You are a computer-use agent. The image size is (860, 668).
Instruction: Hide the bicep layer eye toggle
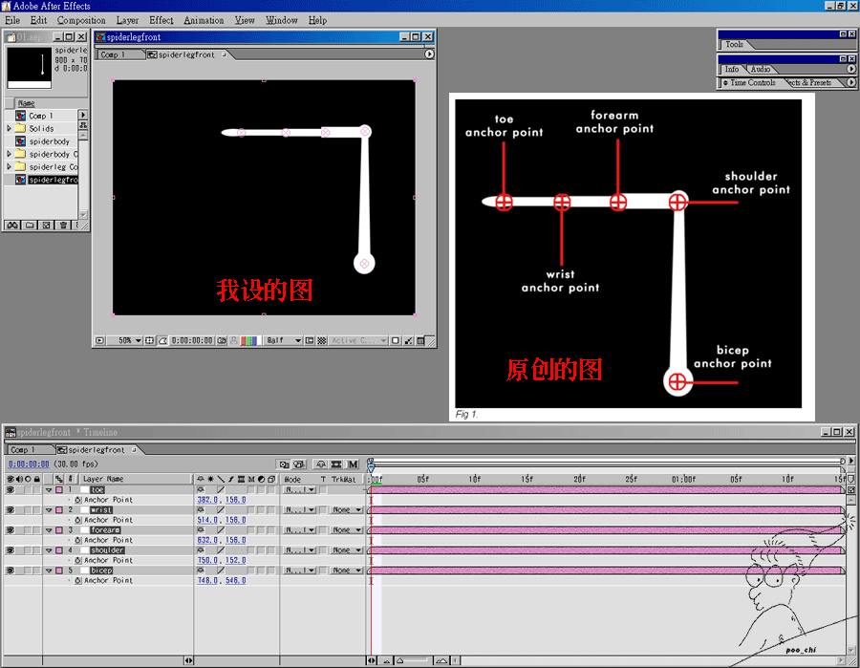(10, 571)
